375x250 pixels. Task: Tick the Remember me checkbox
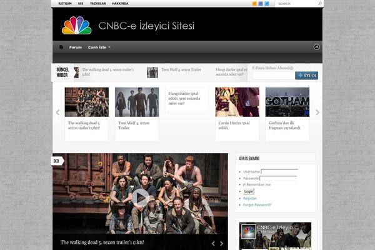[x=244, y=185]
